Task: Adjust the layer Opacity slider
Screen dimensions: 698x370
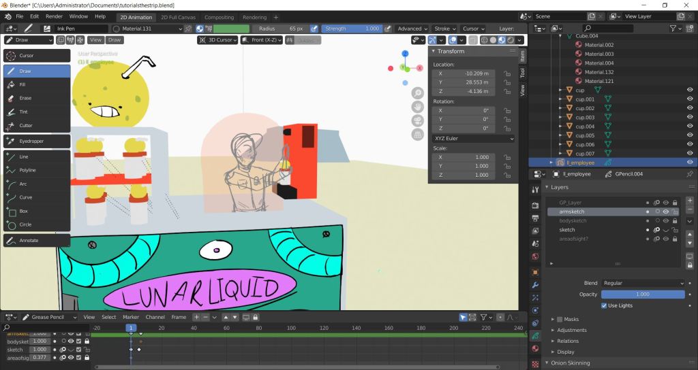Action: coord(642,295)
